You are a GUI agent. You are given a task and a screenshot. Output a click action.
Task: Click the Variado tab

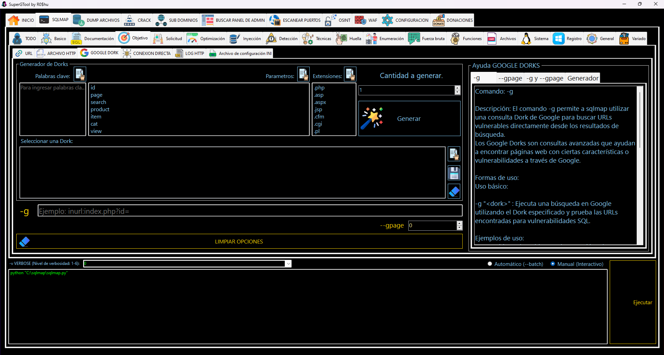click(633, 39)
